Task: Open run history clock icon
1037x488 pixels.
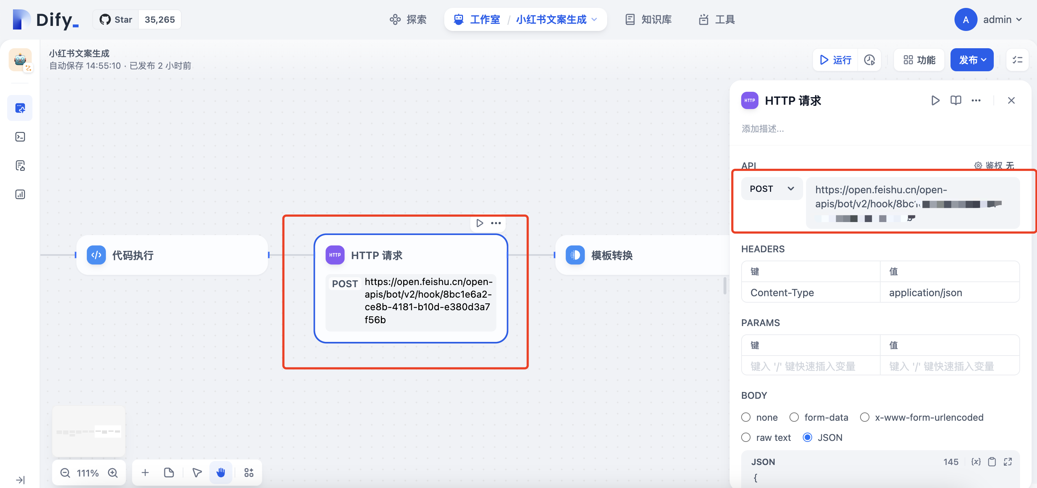Action: click(869, 60)
